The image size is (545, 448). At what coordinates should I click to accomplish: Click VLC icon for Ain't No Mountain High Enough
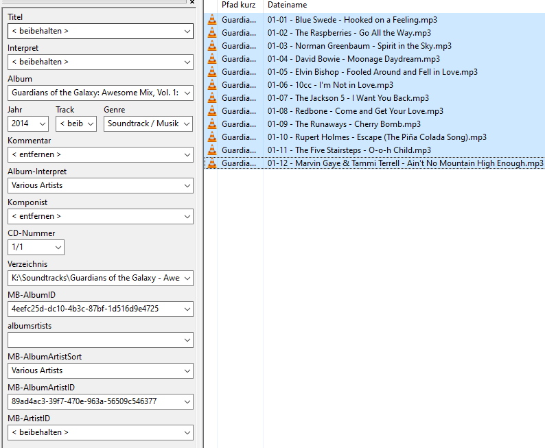pyautogui.click(x=212, y=163)
